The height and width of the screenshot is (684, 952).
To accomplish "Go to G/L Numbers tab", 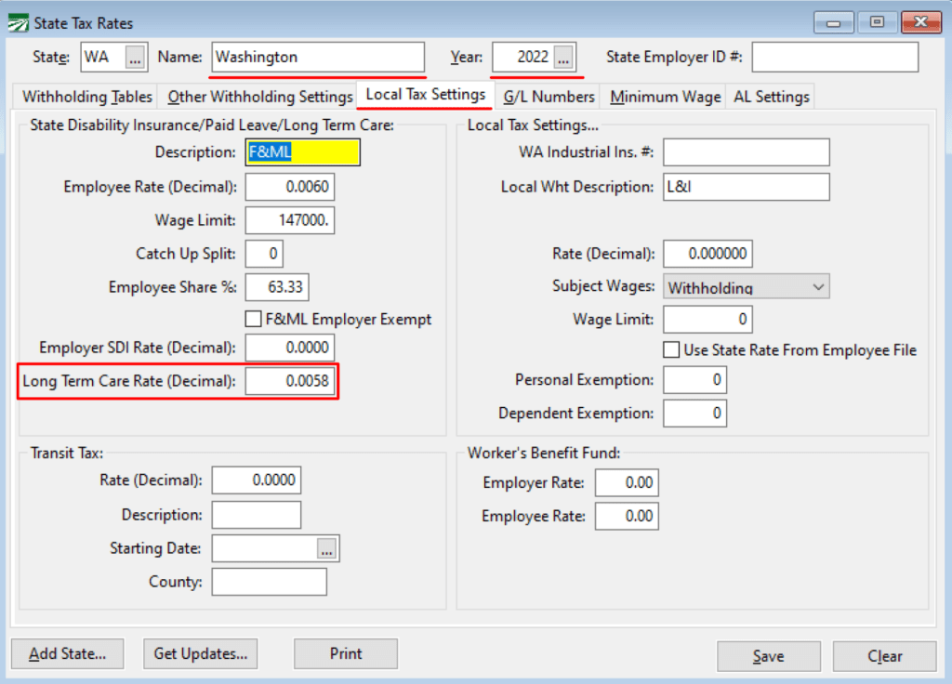I will click(x=549, y=97).
